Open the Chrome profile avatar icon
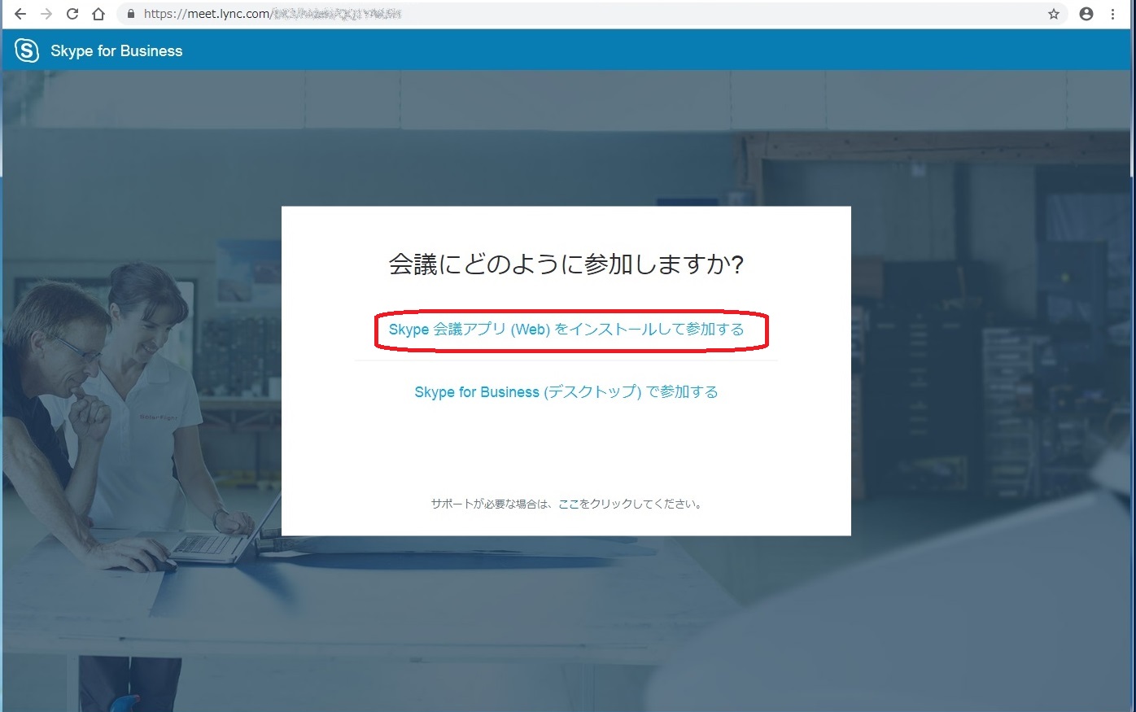Viewport: 1136px width, 712px height. tap(1086, 14)
